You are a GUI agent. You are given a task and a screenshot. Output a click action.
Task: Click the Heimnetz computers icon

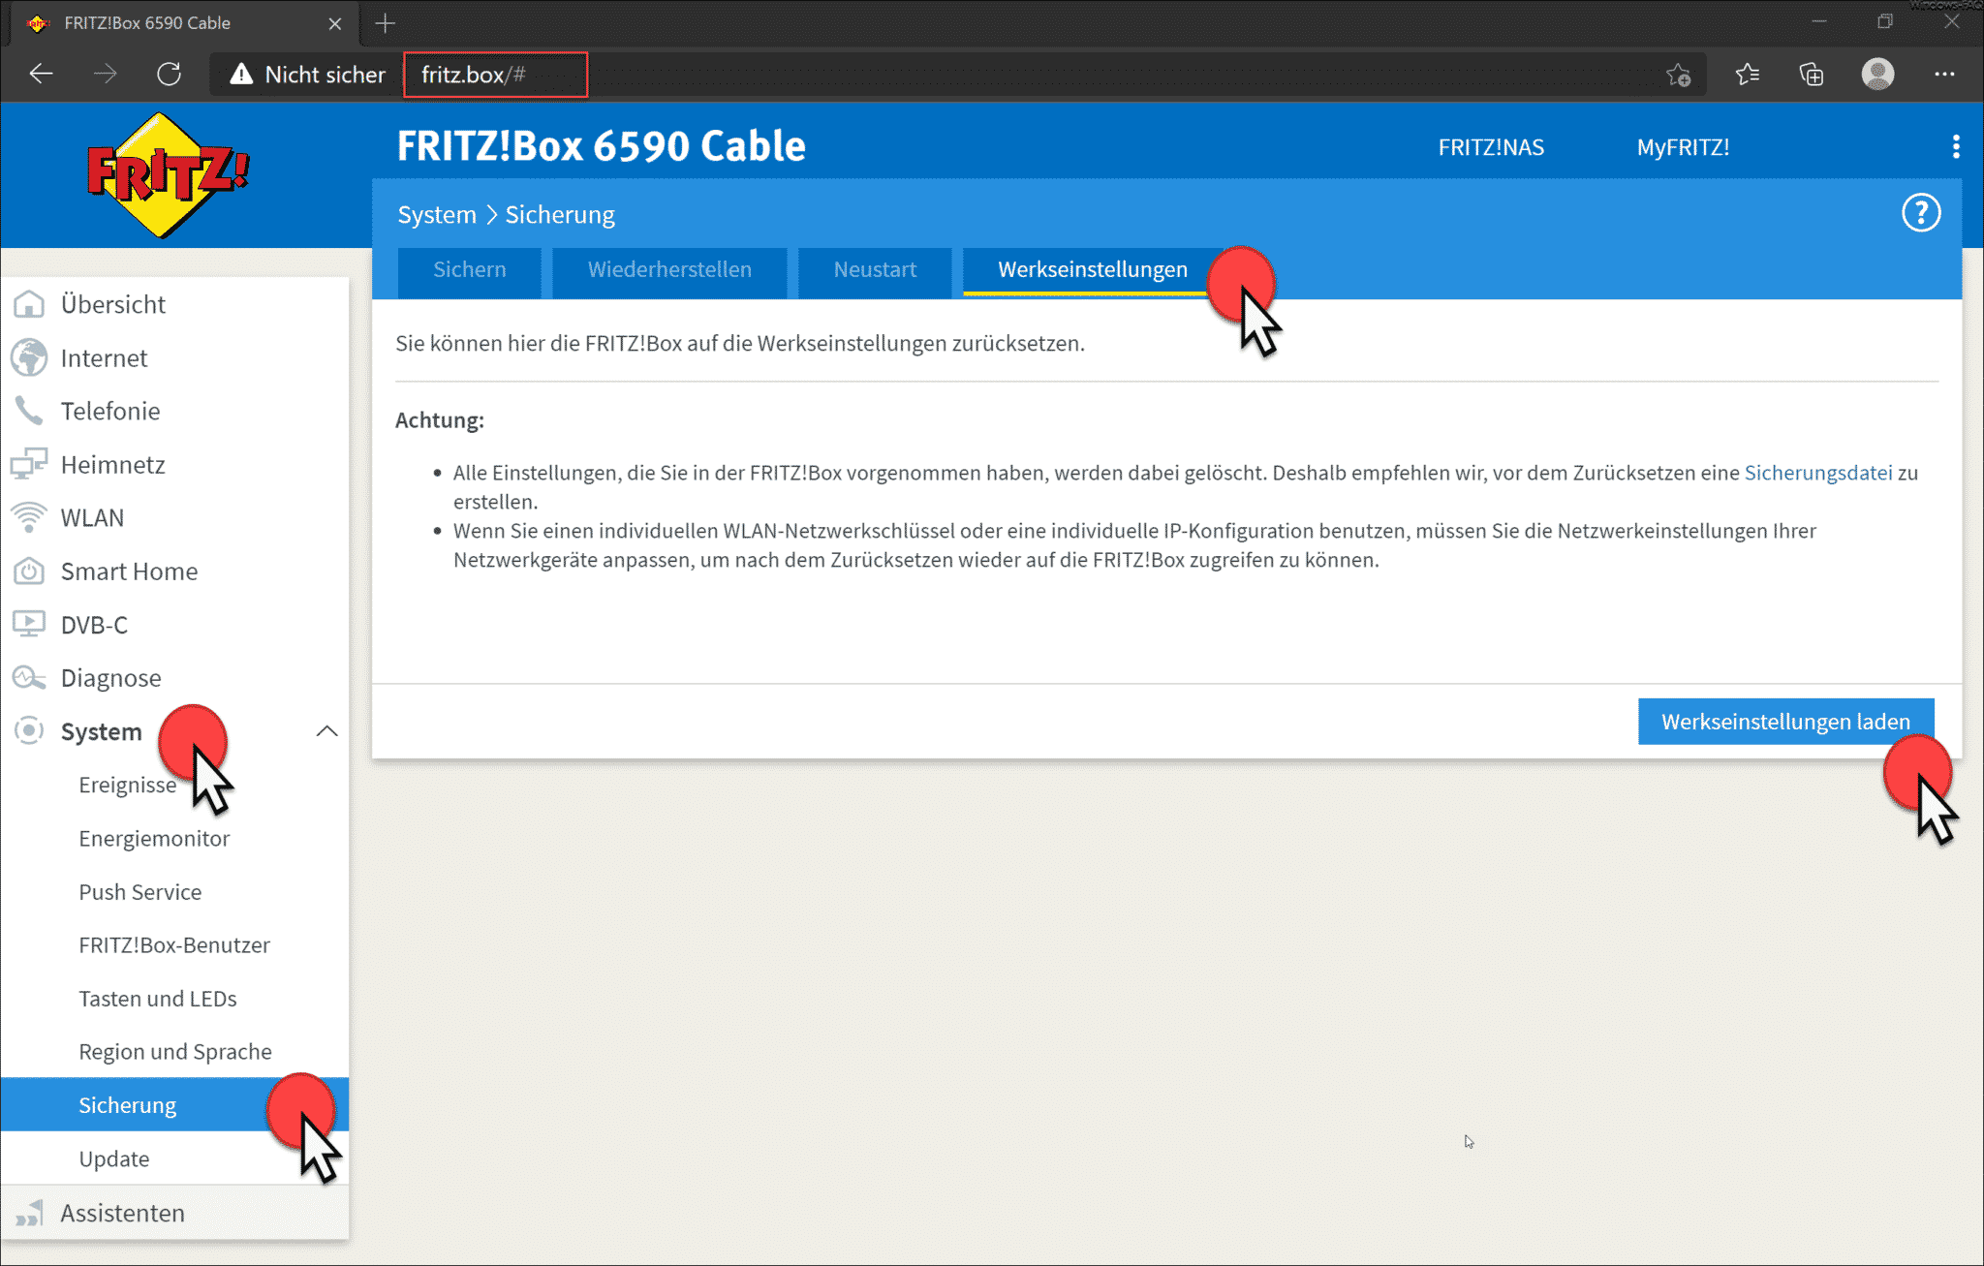(29, 464)
